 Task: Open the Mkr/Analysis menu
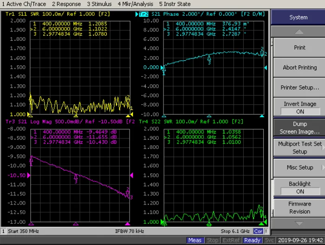pyautogui.click(x=136, y=4)
